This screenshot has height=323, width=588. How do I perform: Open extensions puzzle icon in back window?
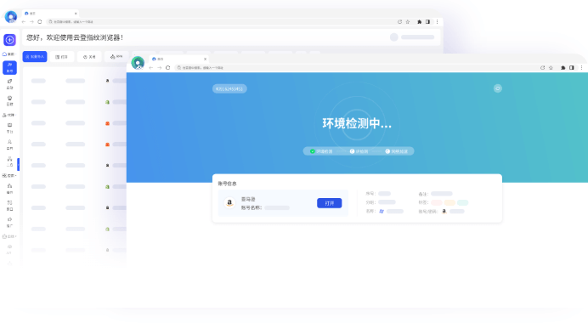click(x=419, y=22)
